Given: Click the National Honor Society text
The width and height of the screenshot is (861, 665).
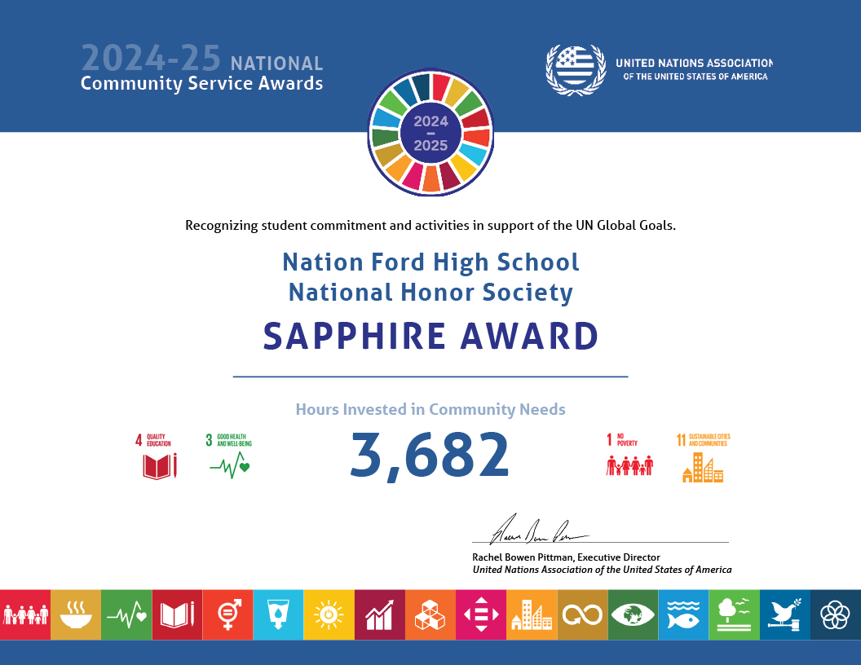Looking at the screenshot, I should click(430, 293).
